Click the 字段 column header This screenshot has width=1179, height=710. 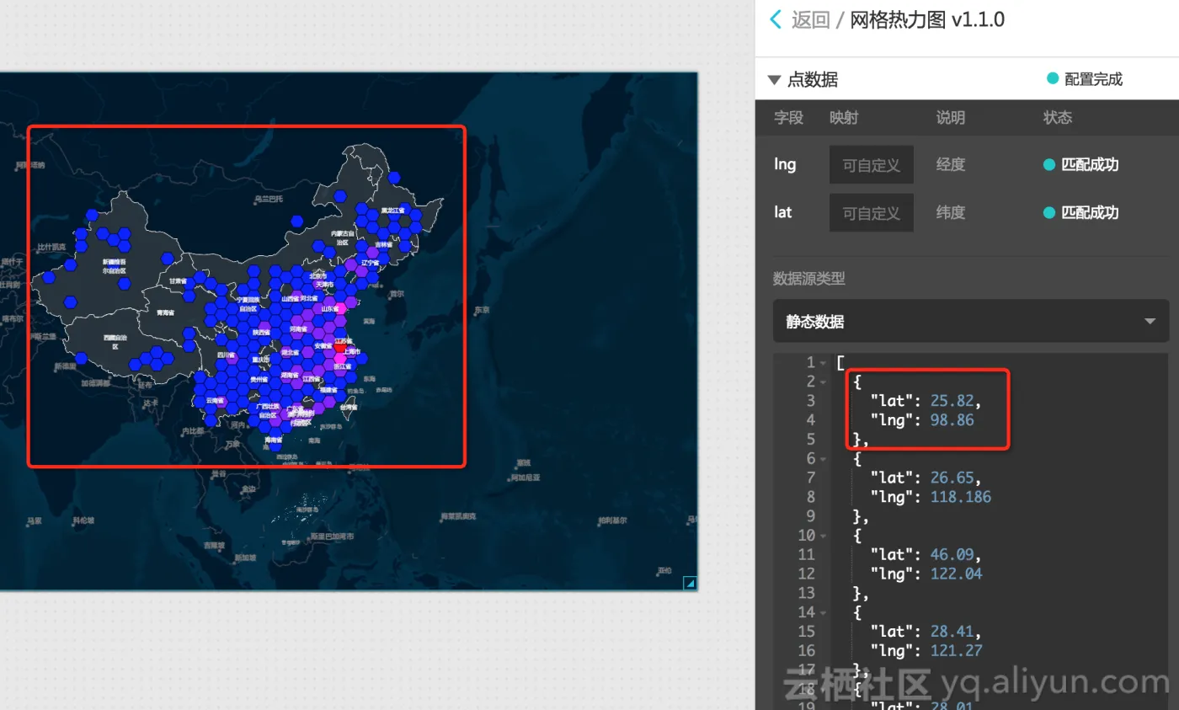click(x=788, y=118)
